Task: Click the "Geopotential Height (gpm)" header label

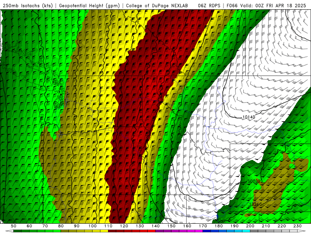Action: (89, 5)
